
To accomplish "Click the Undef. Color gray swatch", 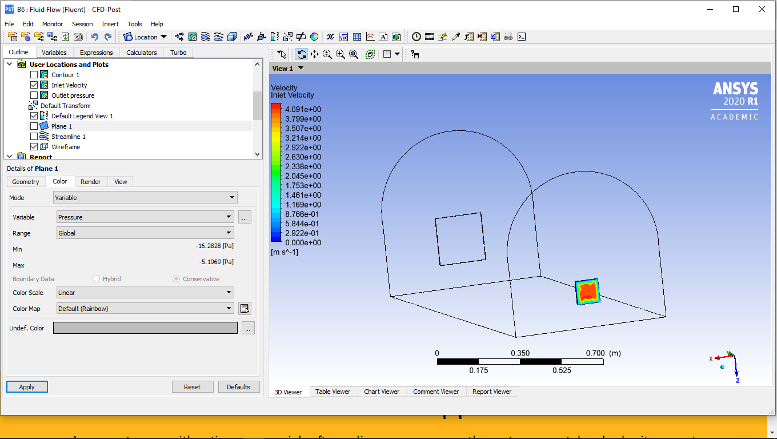I will tap(145, 328).
